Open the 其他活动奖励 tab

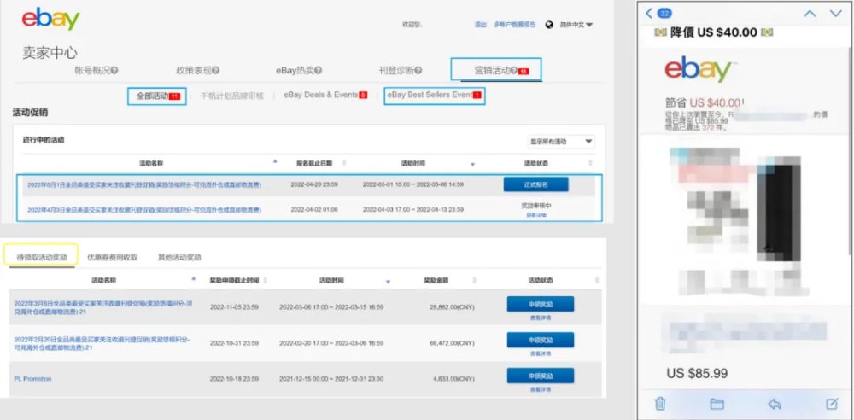tap(179, 257)
